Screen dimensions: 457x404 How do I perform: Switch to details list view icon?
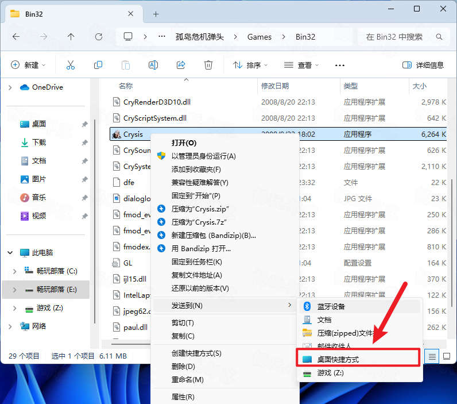click(x=432, y=356)
